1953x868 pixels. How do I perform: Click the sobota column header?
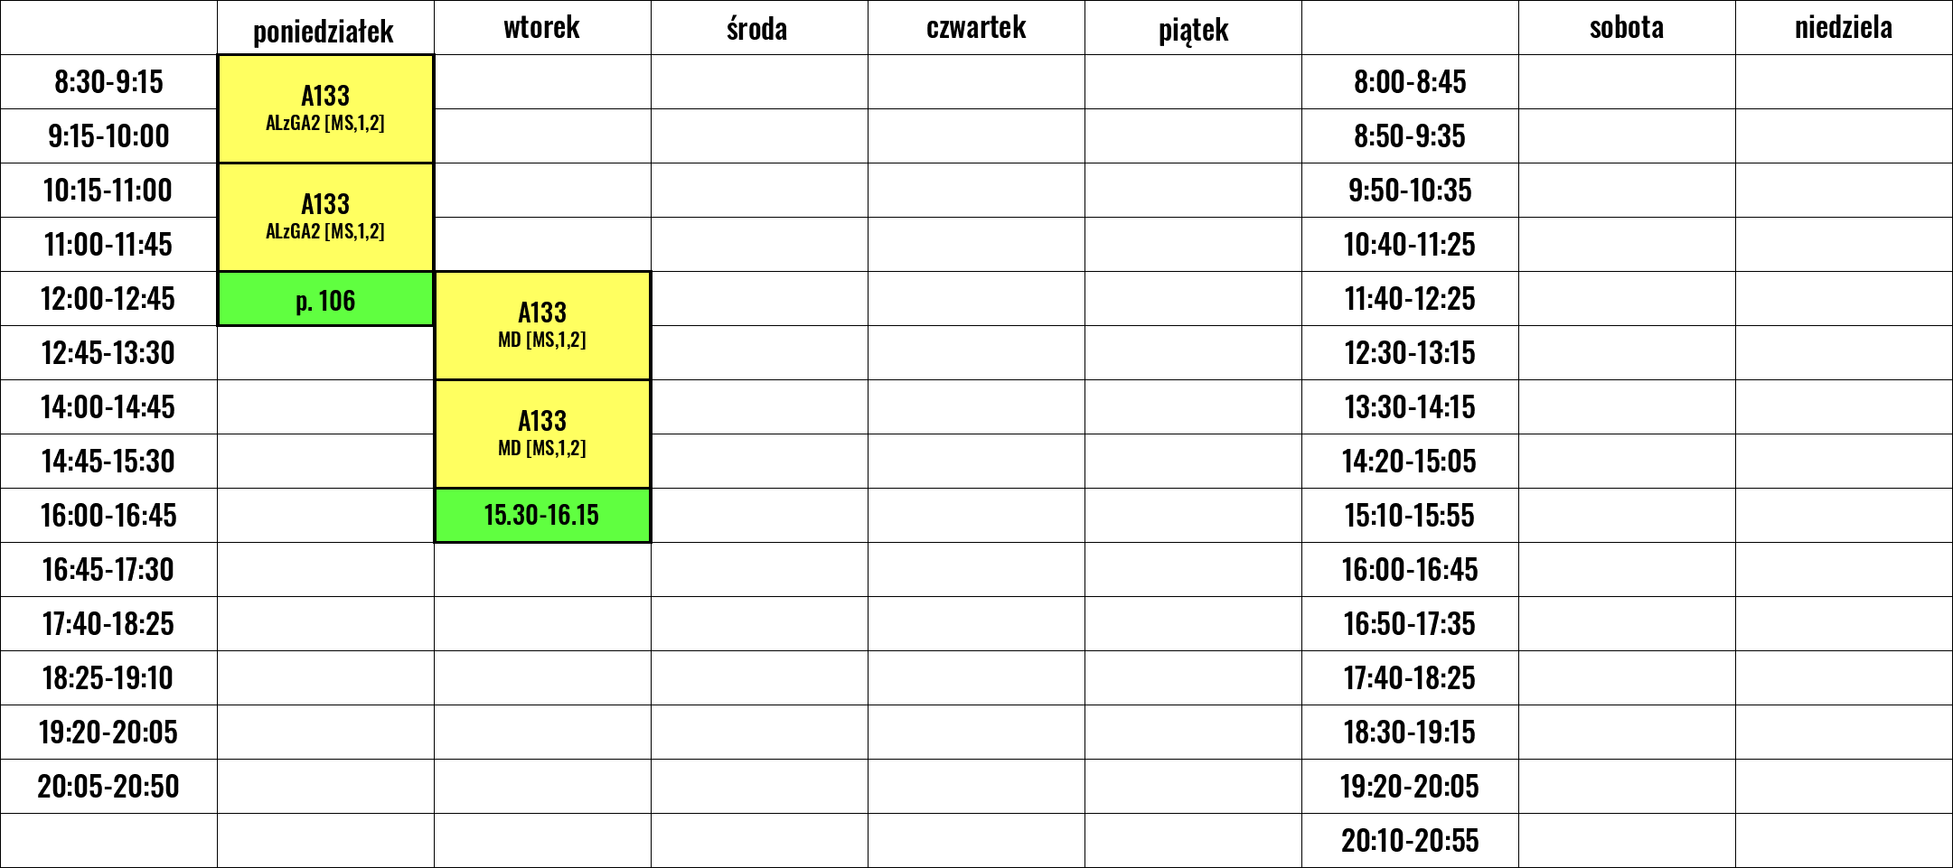pyautogui.click(x=1627, y=28)
